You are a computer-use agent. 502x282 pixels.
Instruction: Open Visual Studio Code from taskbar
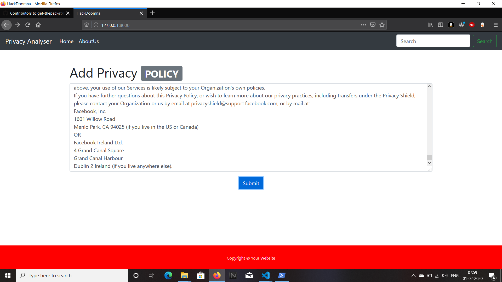point(265,275)
